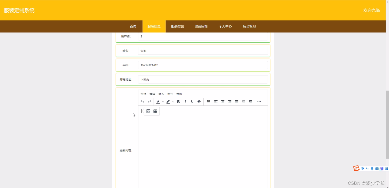
Task: Show more toolbar options (three dots)
Action: click(259, 102)
